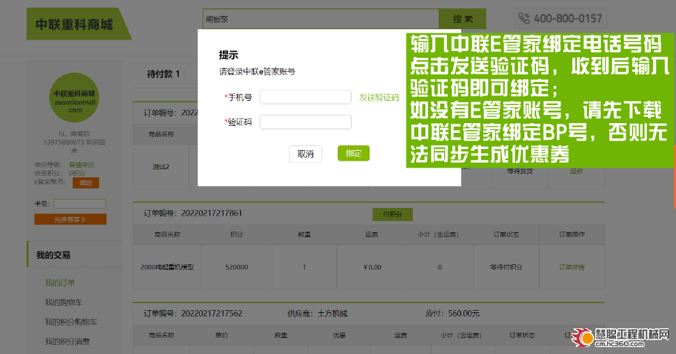Viewport: 676px width, 354px height.
Task: Open 我的购物车 in the sidebar
Action: (63, 303)
